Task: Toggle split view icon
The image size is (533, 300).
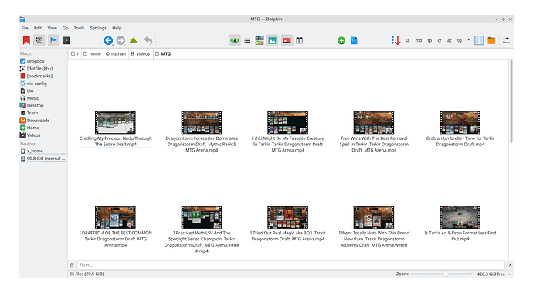Action: [299, 40]
